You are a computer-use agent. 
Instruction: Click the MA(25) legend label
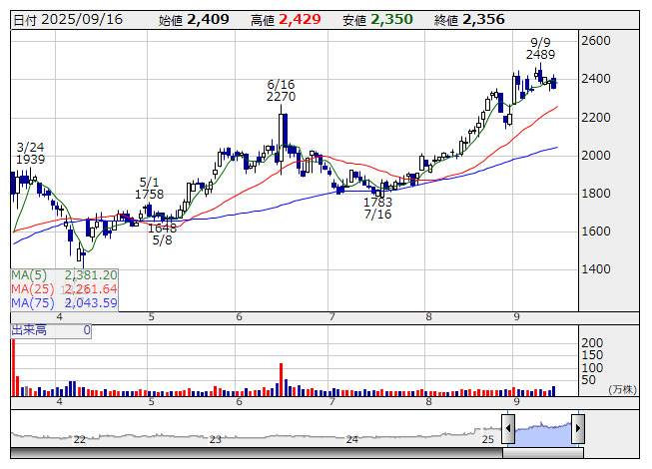click(x=30, y=288)
